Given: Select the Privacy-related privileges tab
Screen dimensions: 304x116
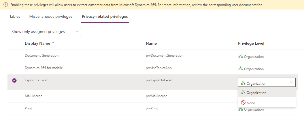Looking at the screenshot, I should coord(105,17).
